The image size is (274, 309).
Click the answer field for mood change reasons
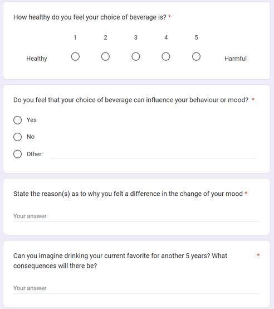click(136, 216)
